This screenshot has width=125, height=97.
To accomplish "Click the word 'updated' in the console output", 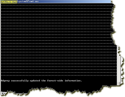I will [x=35, y=81].
